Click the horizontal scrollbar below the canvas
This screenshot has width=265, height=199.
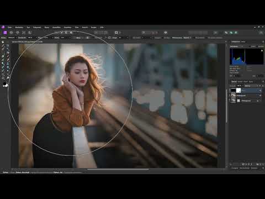118,169
